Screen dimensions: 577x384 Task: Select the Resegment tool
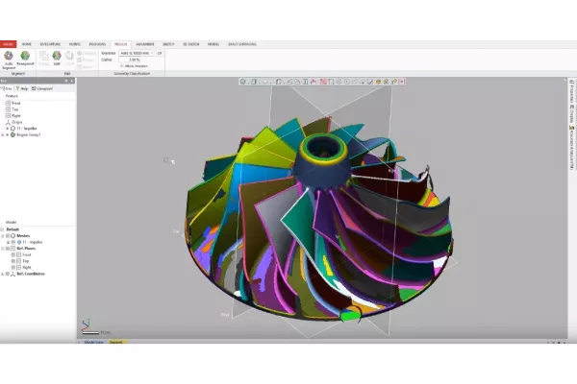(x=24, y=55)
